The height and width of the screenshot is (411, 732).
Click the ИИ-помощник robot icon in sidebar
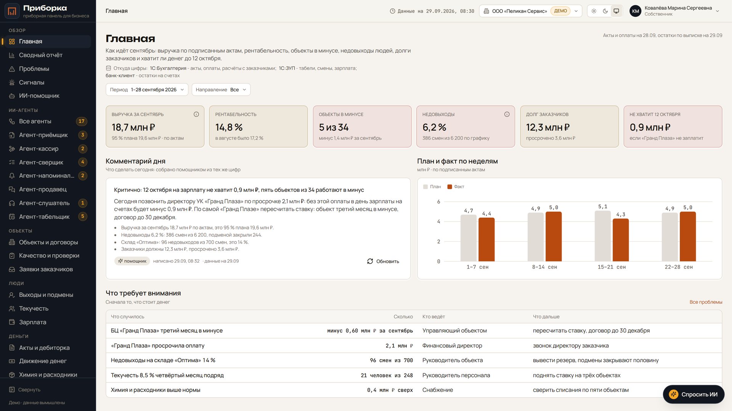click(x=12, y=96)
